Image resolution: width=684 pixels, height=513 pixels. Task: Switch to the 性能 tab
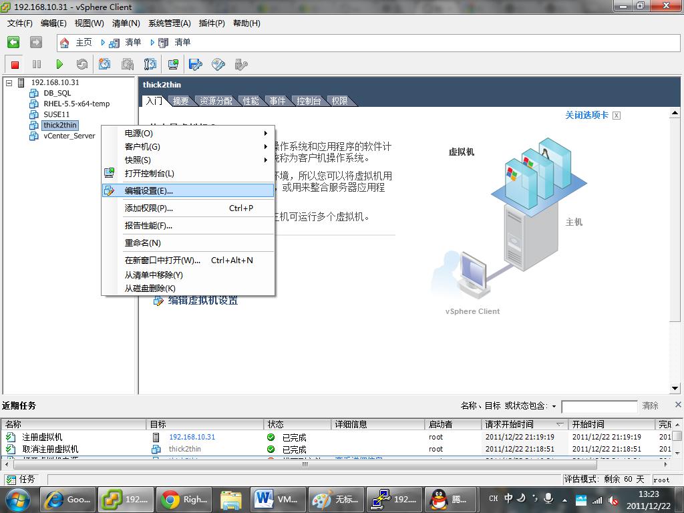click(250, 102)
